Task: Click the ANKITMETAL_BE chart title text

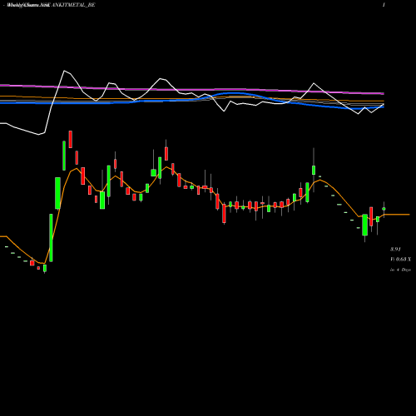Action: point(73,5)
